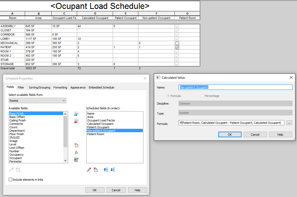Click the Delete parameter icon under Scheduled fields
Viewport: 297px width, 197px height.
point(96,170)
